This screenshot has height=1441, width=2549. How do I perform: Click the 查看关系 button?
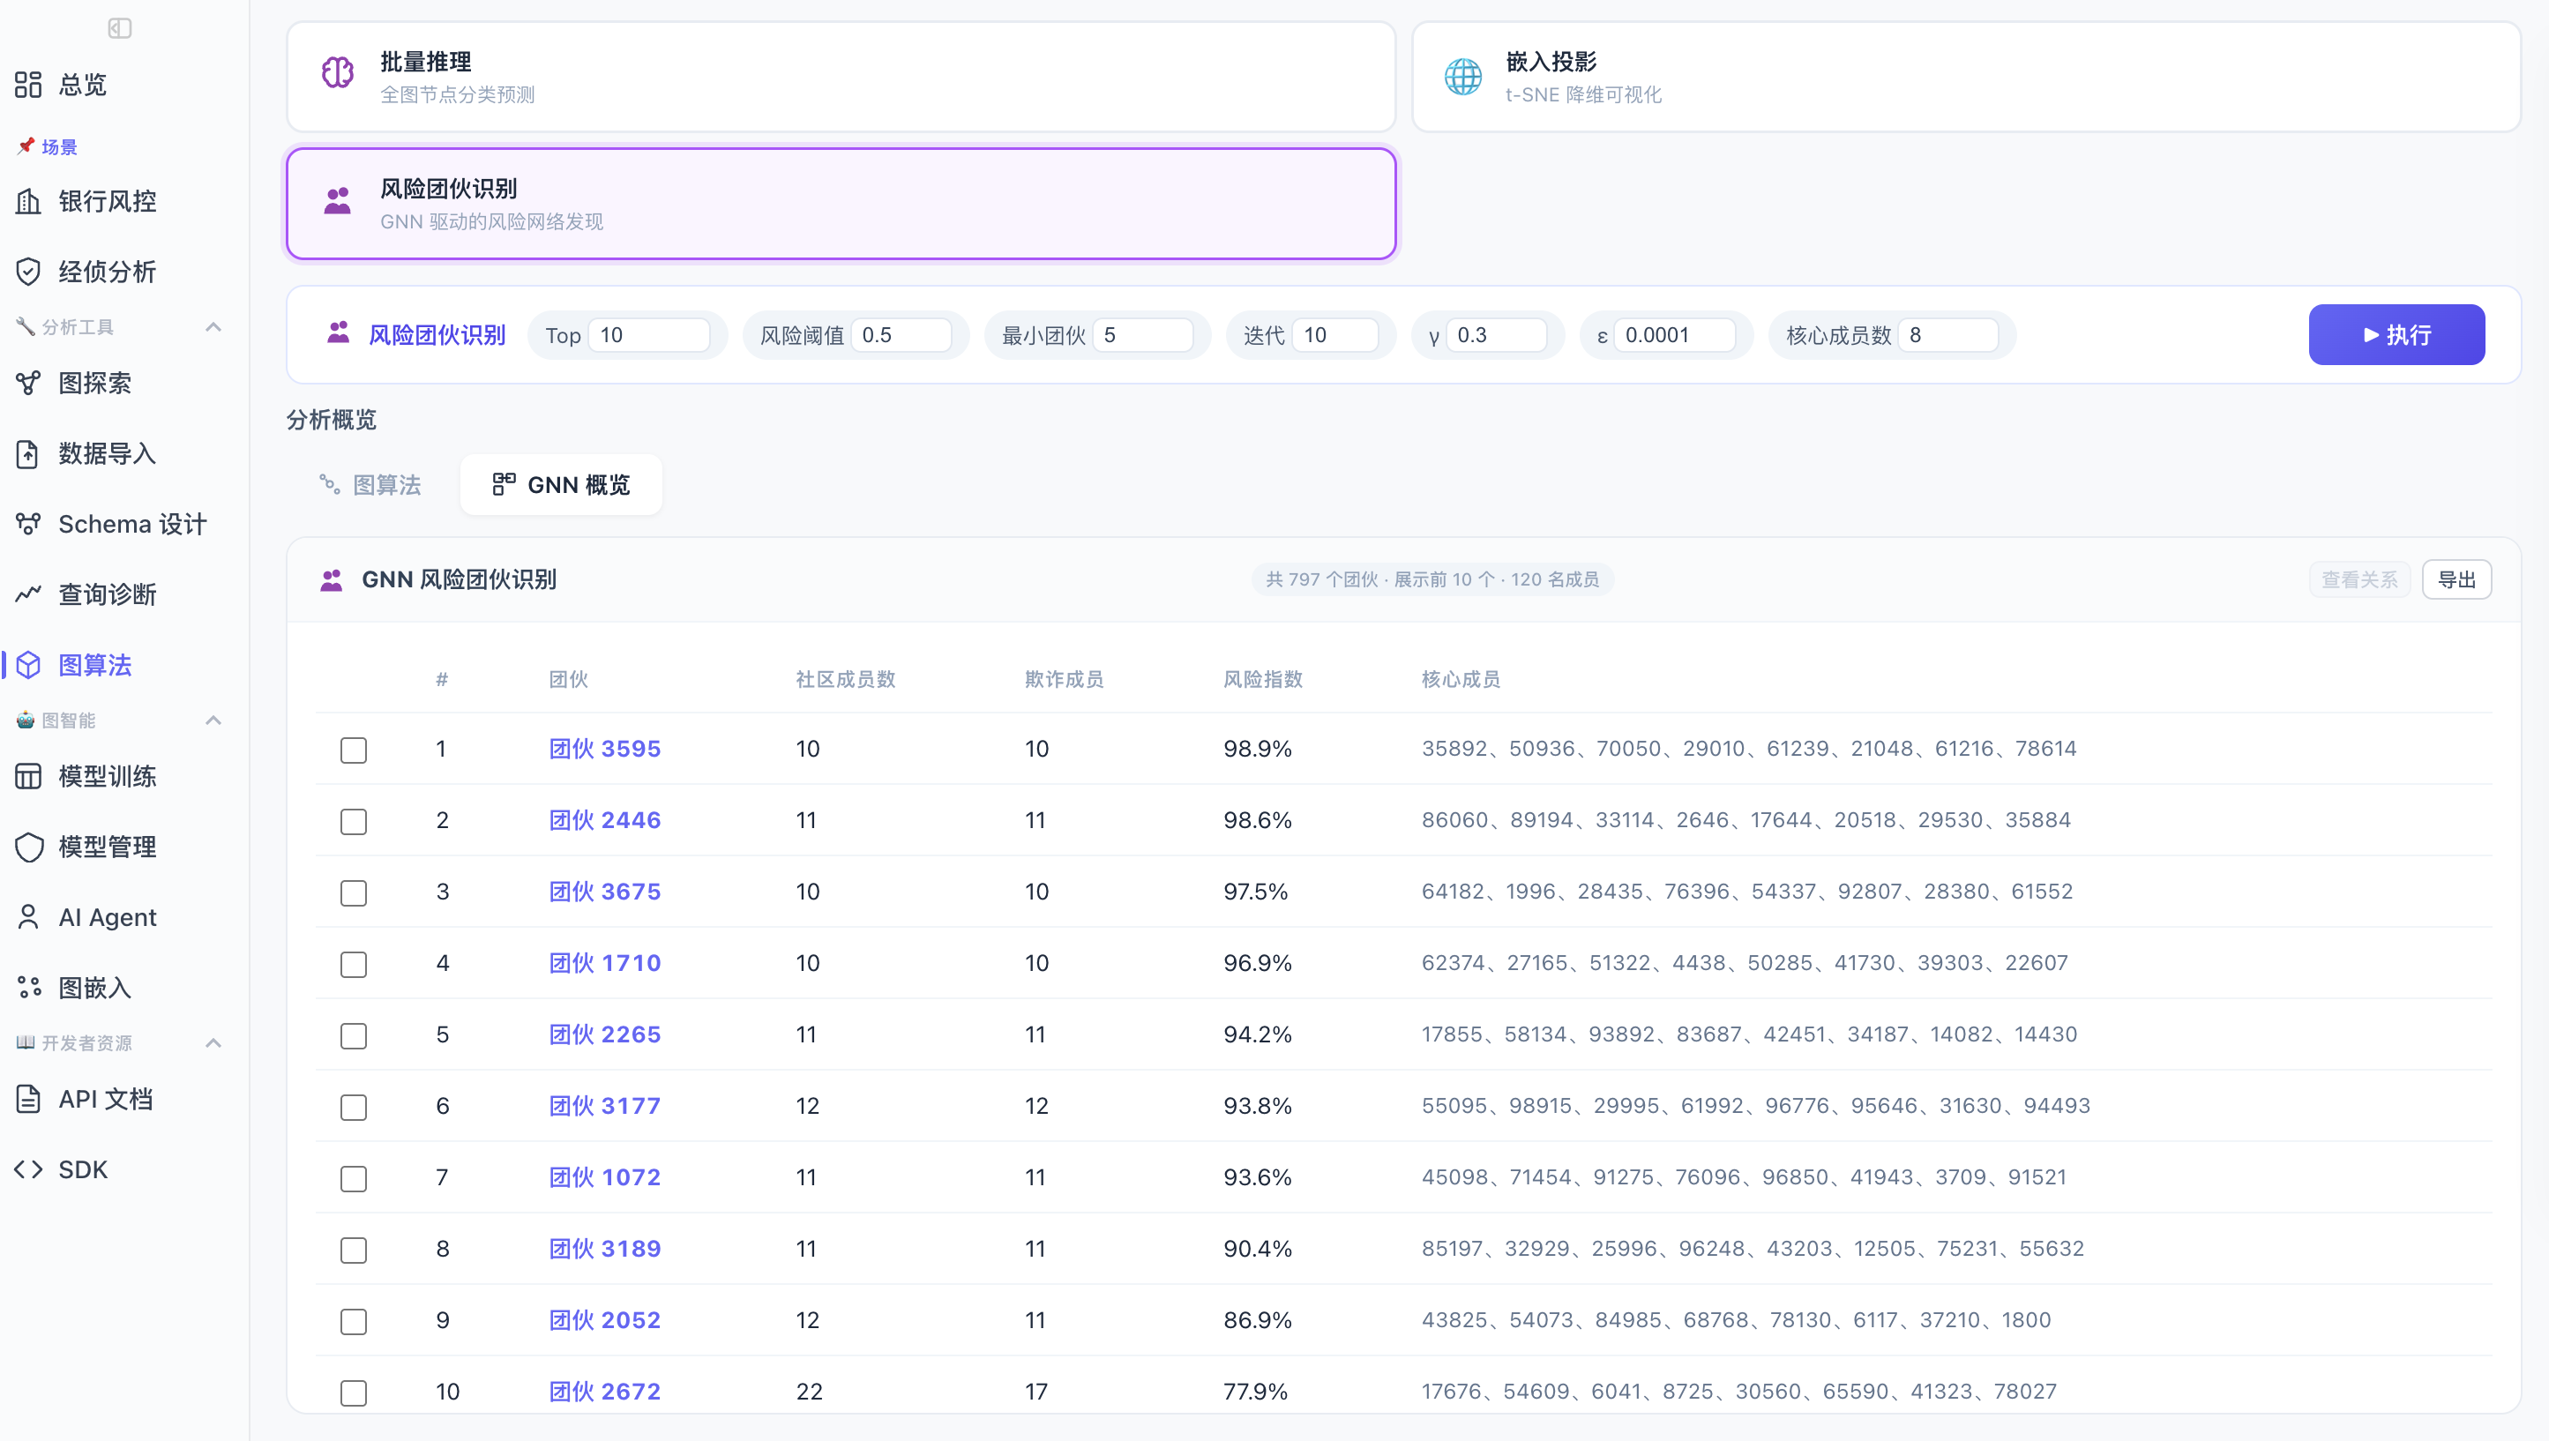tap(2359, 580)
